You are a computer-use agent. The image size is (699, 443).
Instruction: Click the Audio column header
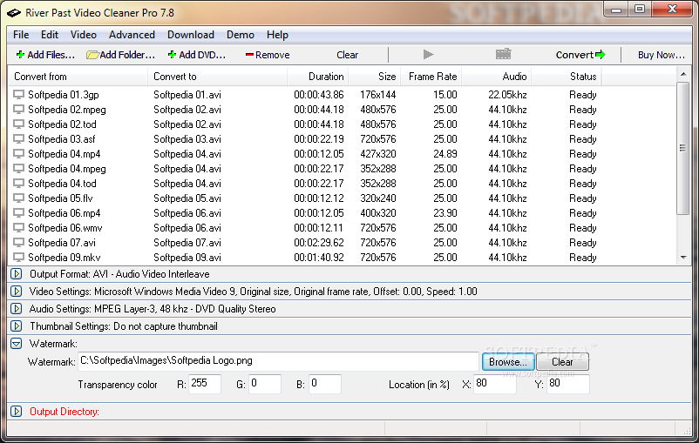pyautogui.click(x=496, y=76)
